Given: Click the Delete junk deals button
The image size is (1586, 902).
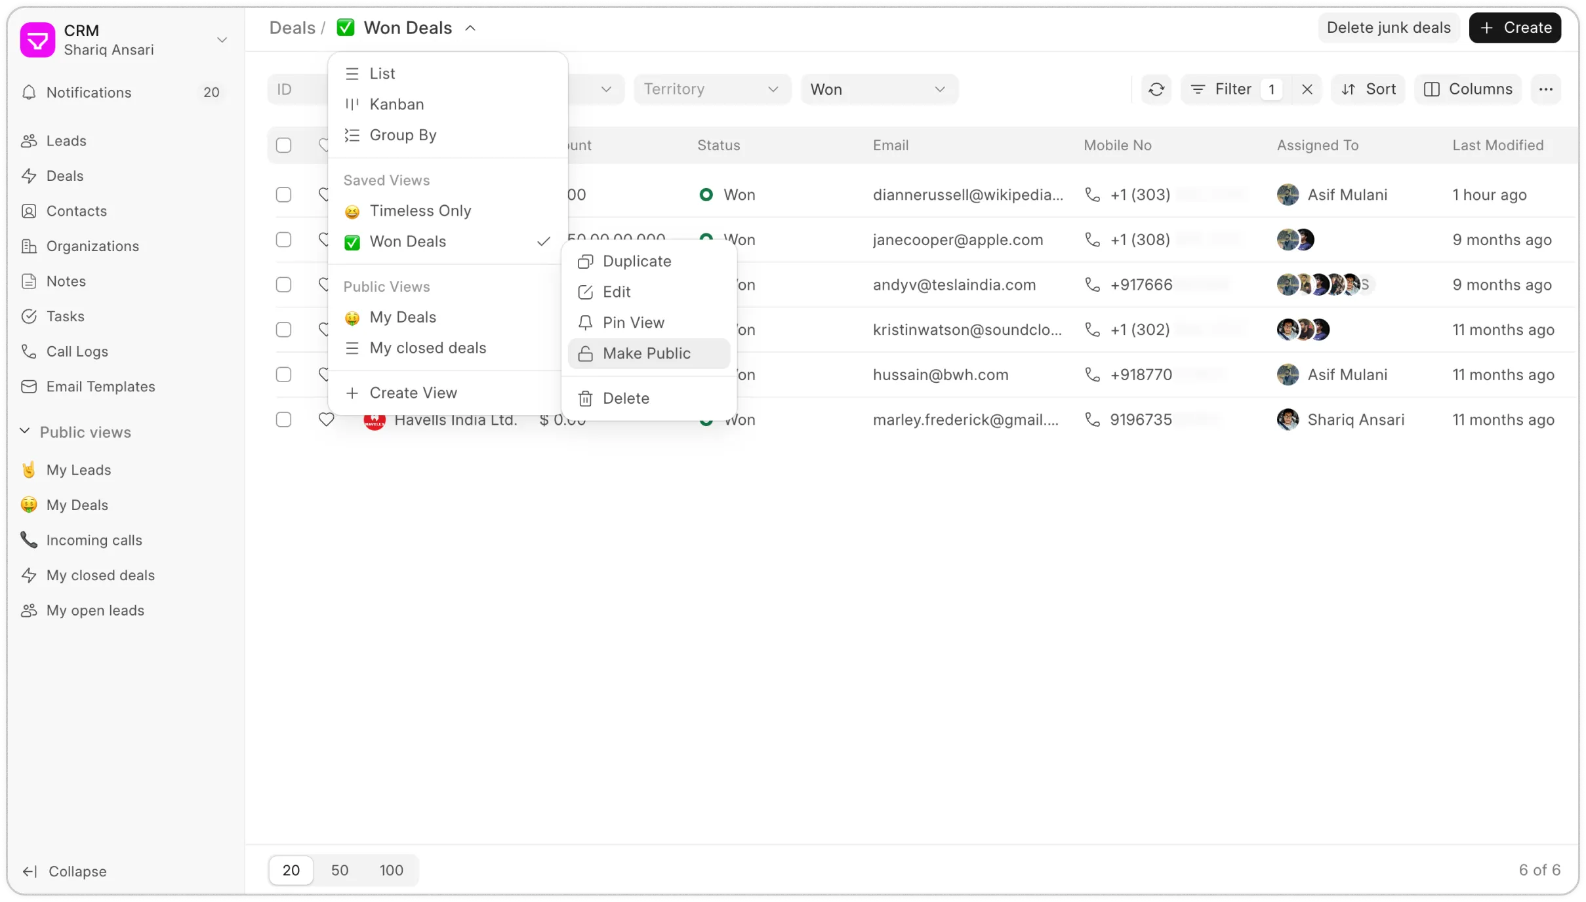Looking at the screenshot, I should pyautogui.click(x=1388, y=28).
